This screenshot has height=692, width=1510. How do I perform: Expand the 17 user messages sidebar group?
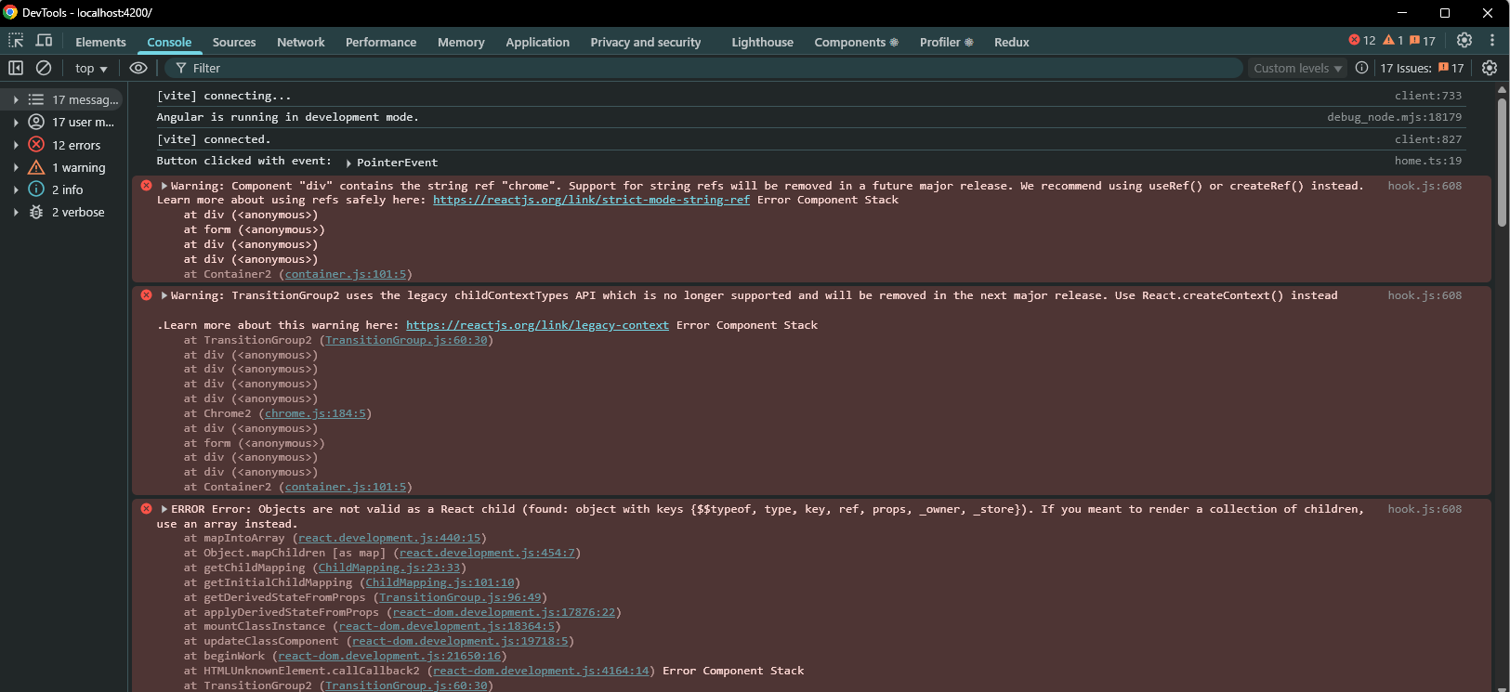point(16,122)
